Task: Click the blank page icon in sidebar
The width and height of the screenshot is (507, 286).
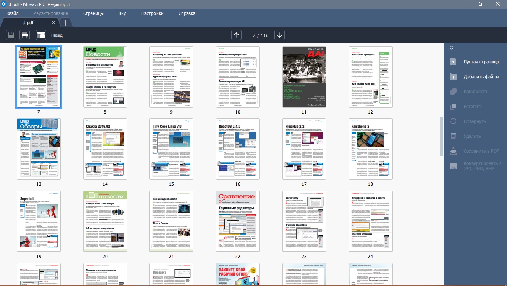Action: [x=453, y=62]
